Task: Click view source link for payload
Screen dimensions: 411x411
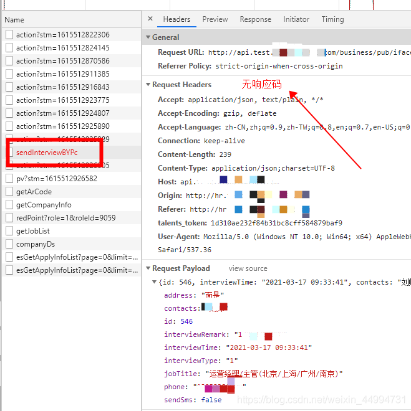Action: 248,268
